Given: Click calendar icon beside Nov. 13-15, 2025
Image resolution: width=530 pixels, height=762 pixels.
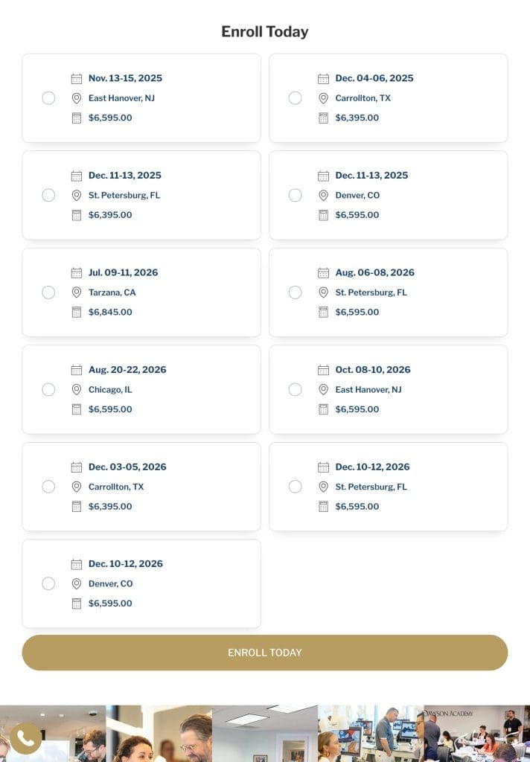Looking at the screenshot, I should click(76, 78).
